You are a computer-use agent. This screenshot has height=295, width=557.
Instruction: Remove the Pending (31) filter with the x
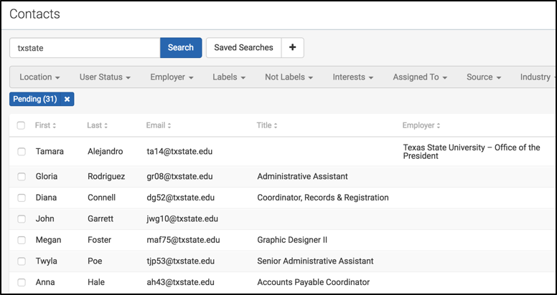tap(67, 100)
